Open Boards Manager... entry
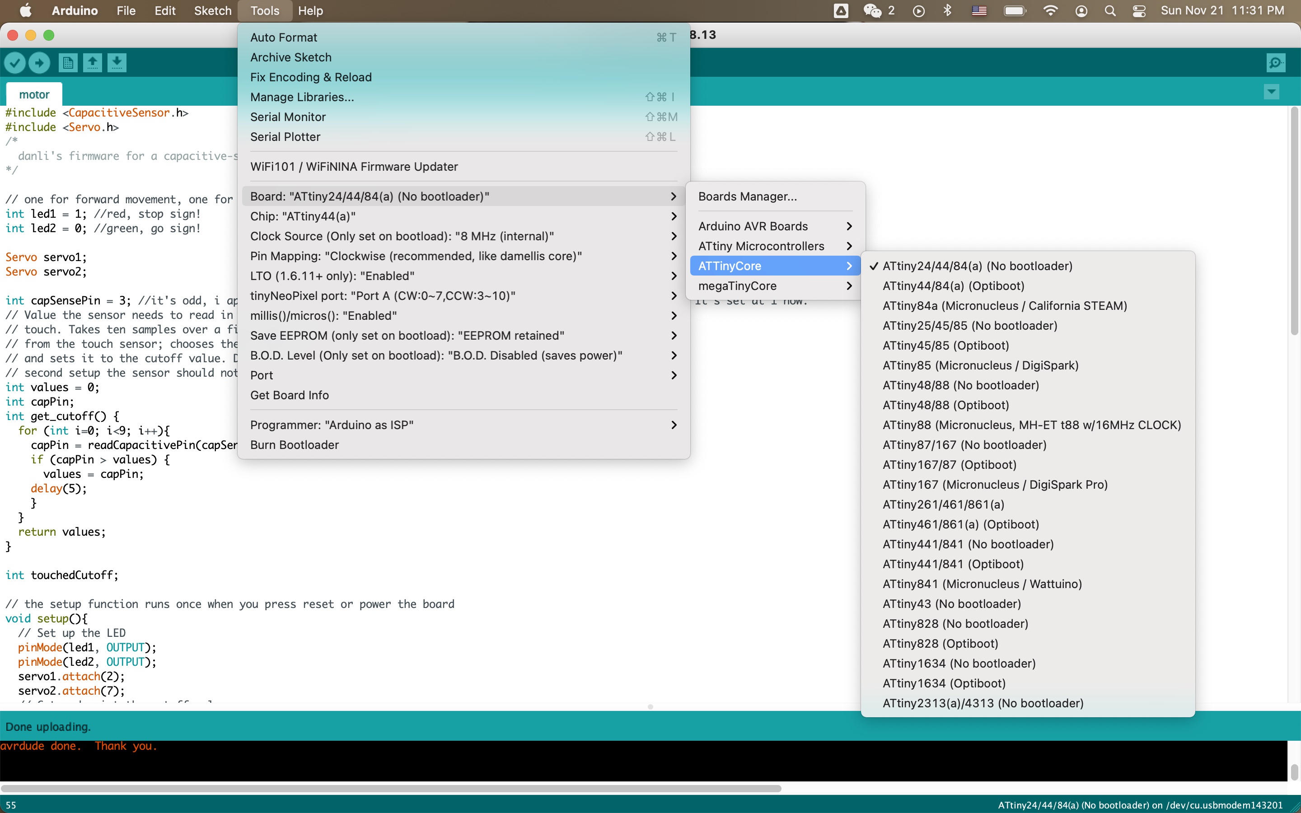The height and width of the screenshot is (813, 1301). 775,197
